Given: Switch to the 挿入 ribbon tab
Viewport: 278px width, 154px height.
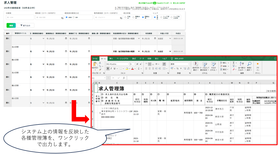Looking at the screenshot, I should pyautogui.click(x=111, y=59).
